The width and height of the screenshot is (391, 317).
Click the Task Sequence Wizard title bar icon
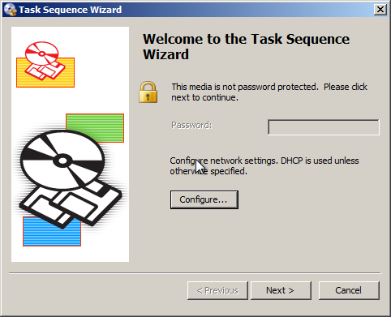coord(11,10)
